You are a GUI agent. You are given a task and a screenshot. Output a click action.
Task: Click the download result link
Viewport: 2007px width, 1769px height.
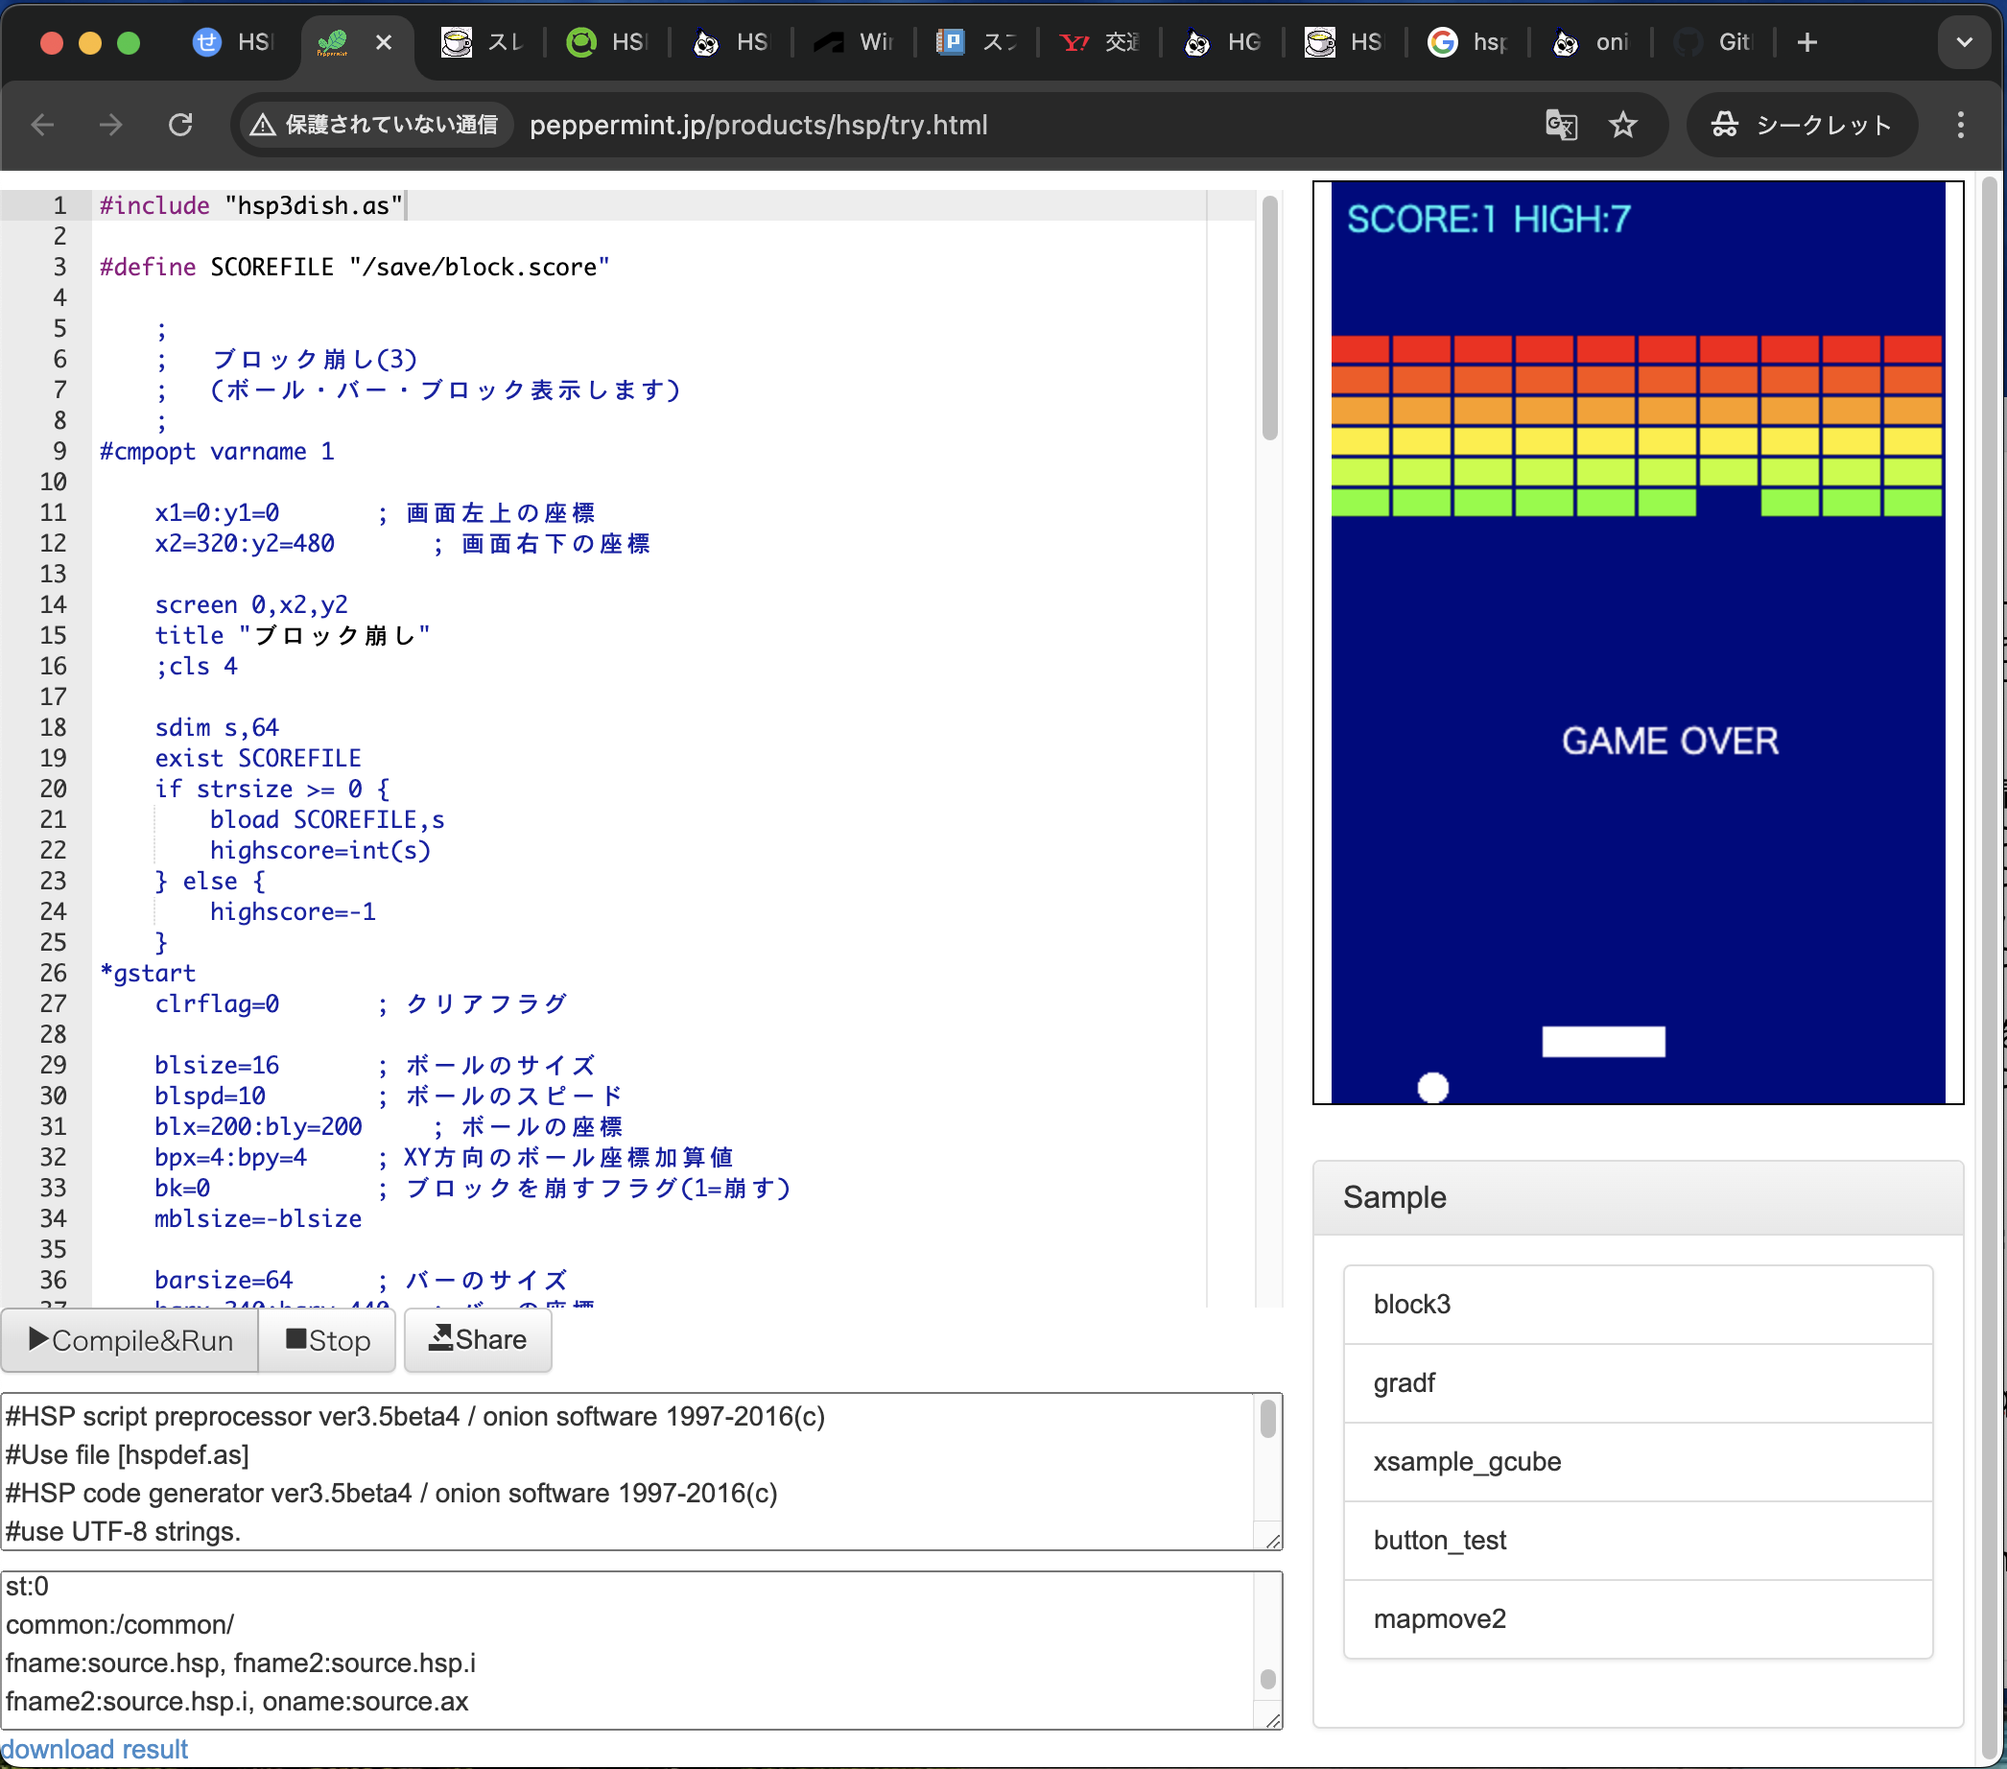[x=94, y=1750]
